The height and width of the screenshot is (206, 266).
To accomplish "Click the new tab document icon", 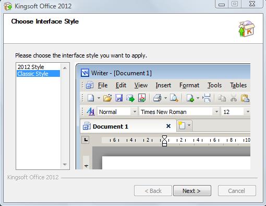I will pos(182,125).
